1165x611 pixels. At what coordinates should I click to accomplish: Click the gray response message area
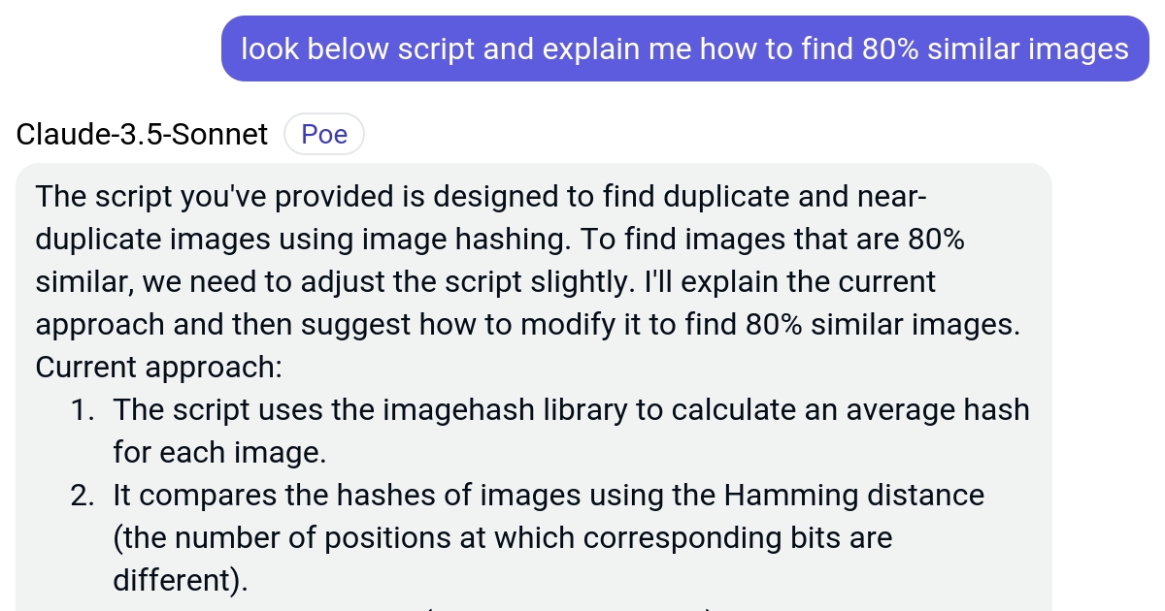(x=534, y=388)
